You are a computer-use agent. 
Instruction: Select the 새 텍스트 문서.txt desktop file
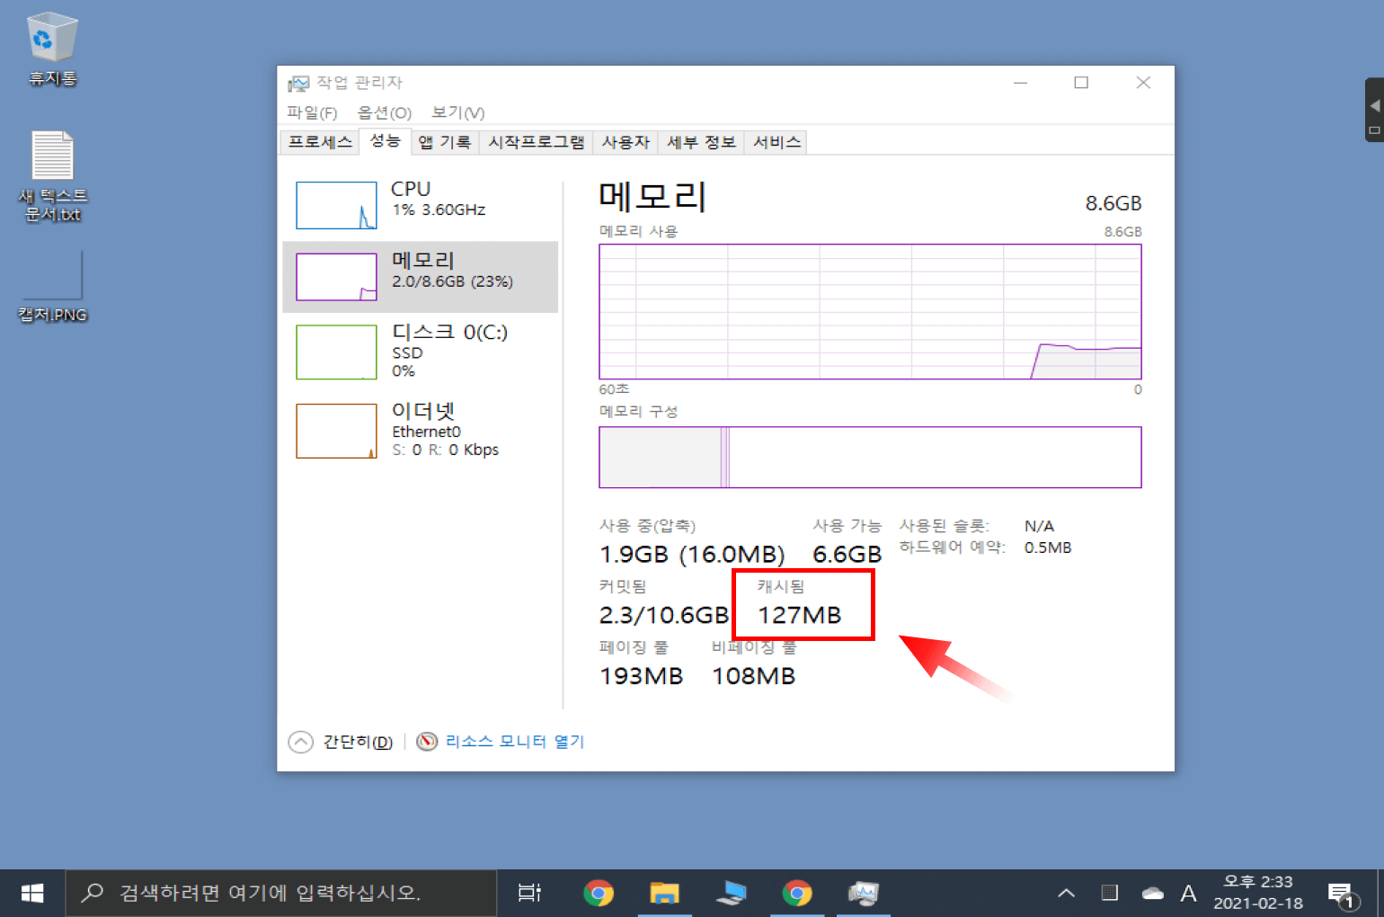point(53,176)
